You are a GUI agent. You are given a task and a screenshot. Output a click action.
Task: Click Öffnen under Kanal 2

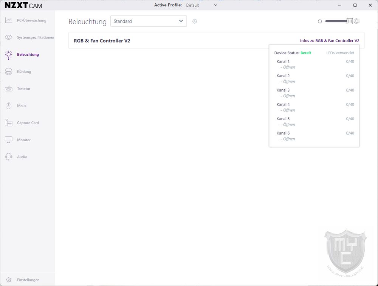(x=289, y=82)
